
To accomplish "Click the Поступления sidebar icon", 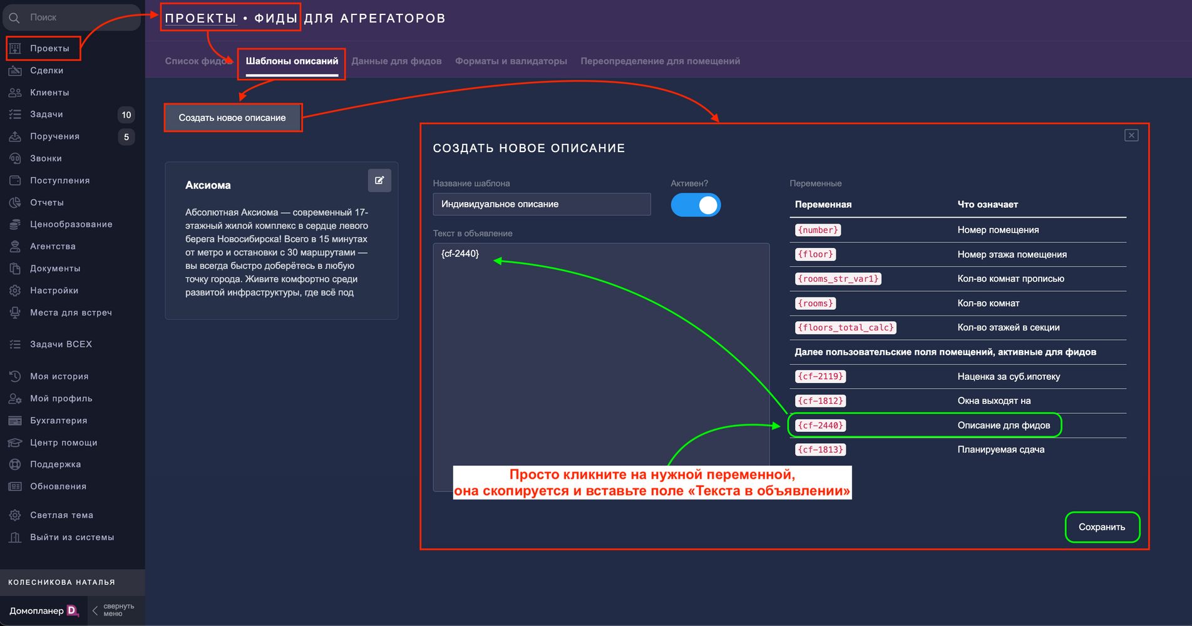I will click(x=15, y=180).
